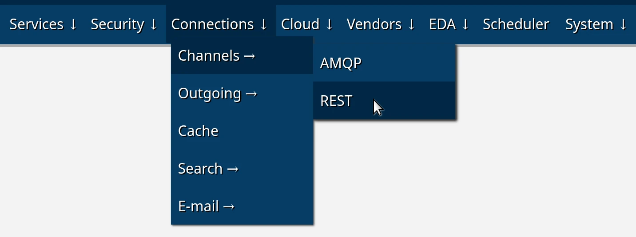Open the Cloud menu
This screenshot has width=636, height=237.
pos(307,24)
